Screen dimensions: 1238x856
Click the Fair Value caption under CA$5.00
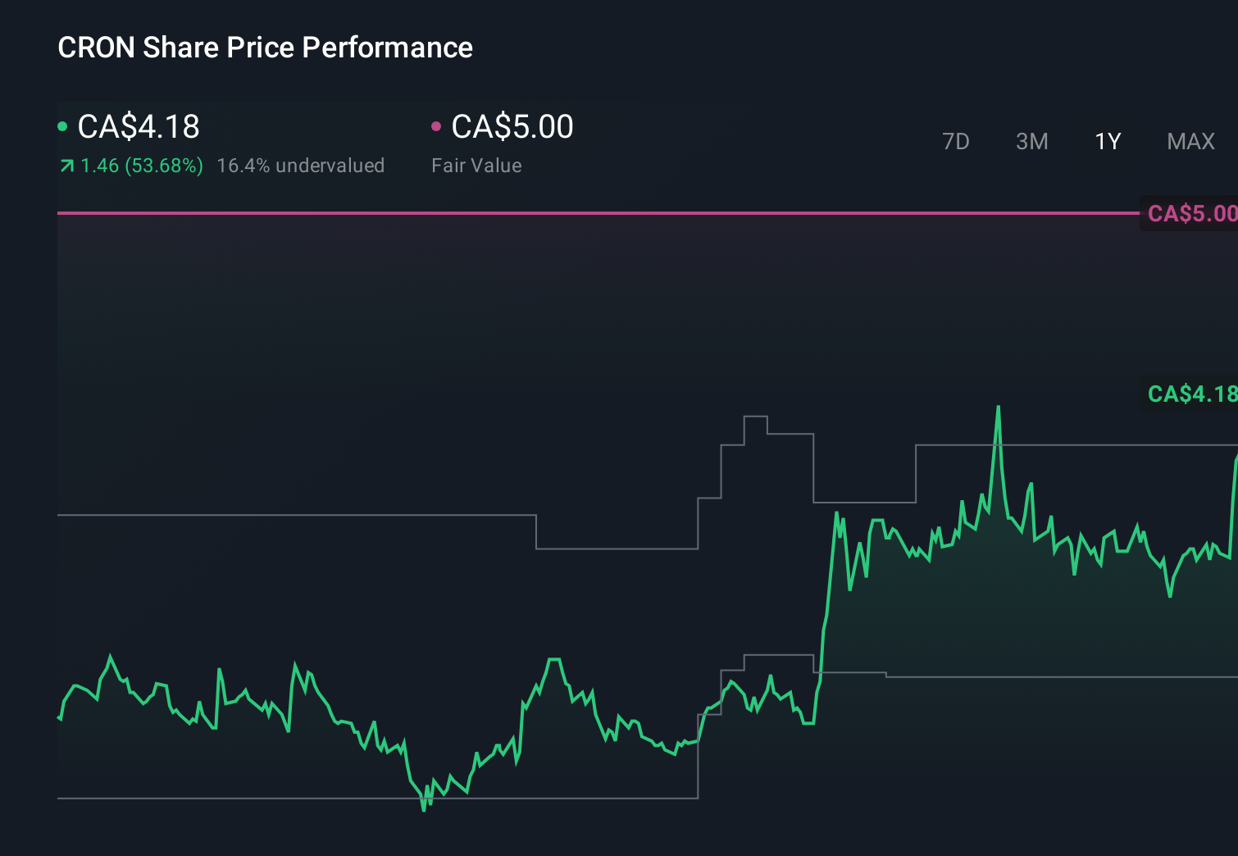(x=476, y=166)
